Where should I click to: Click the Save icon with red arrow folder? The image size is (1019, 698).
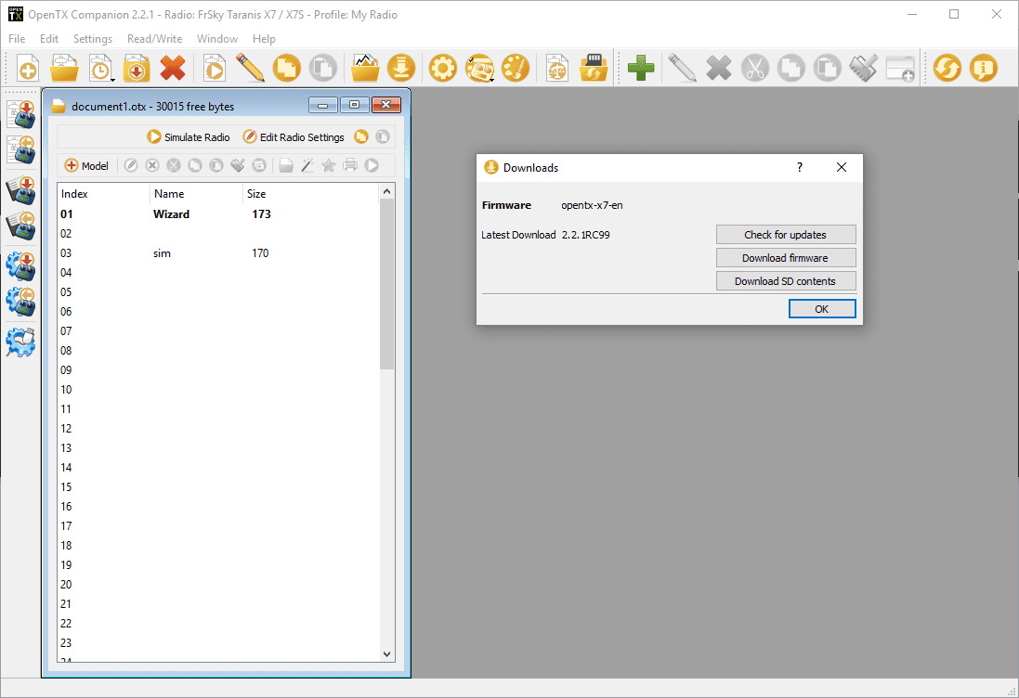[137, 68]
